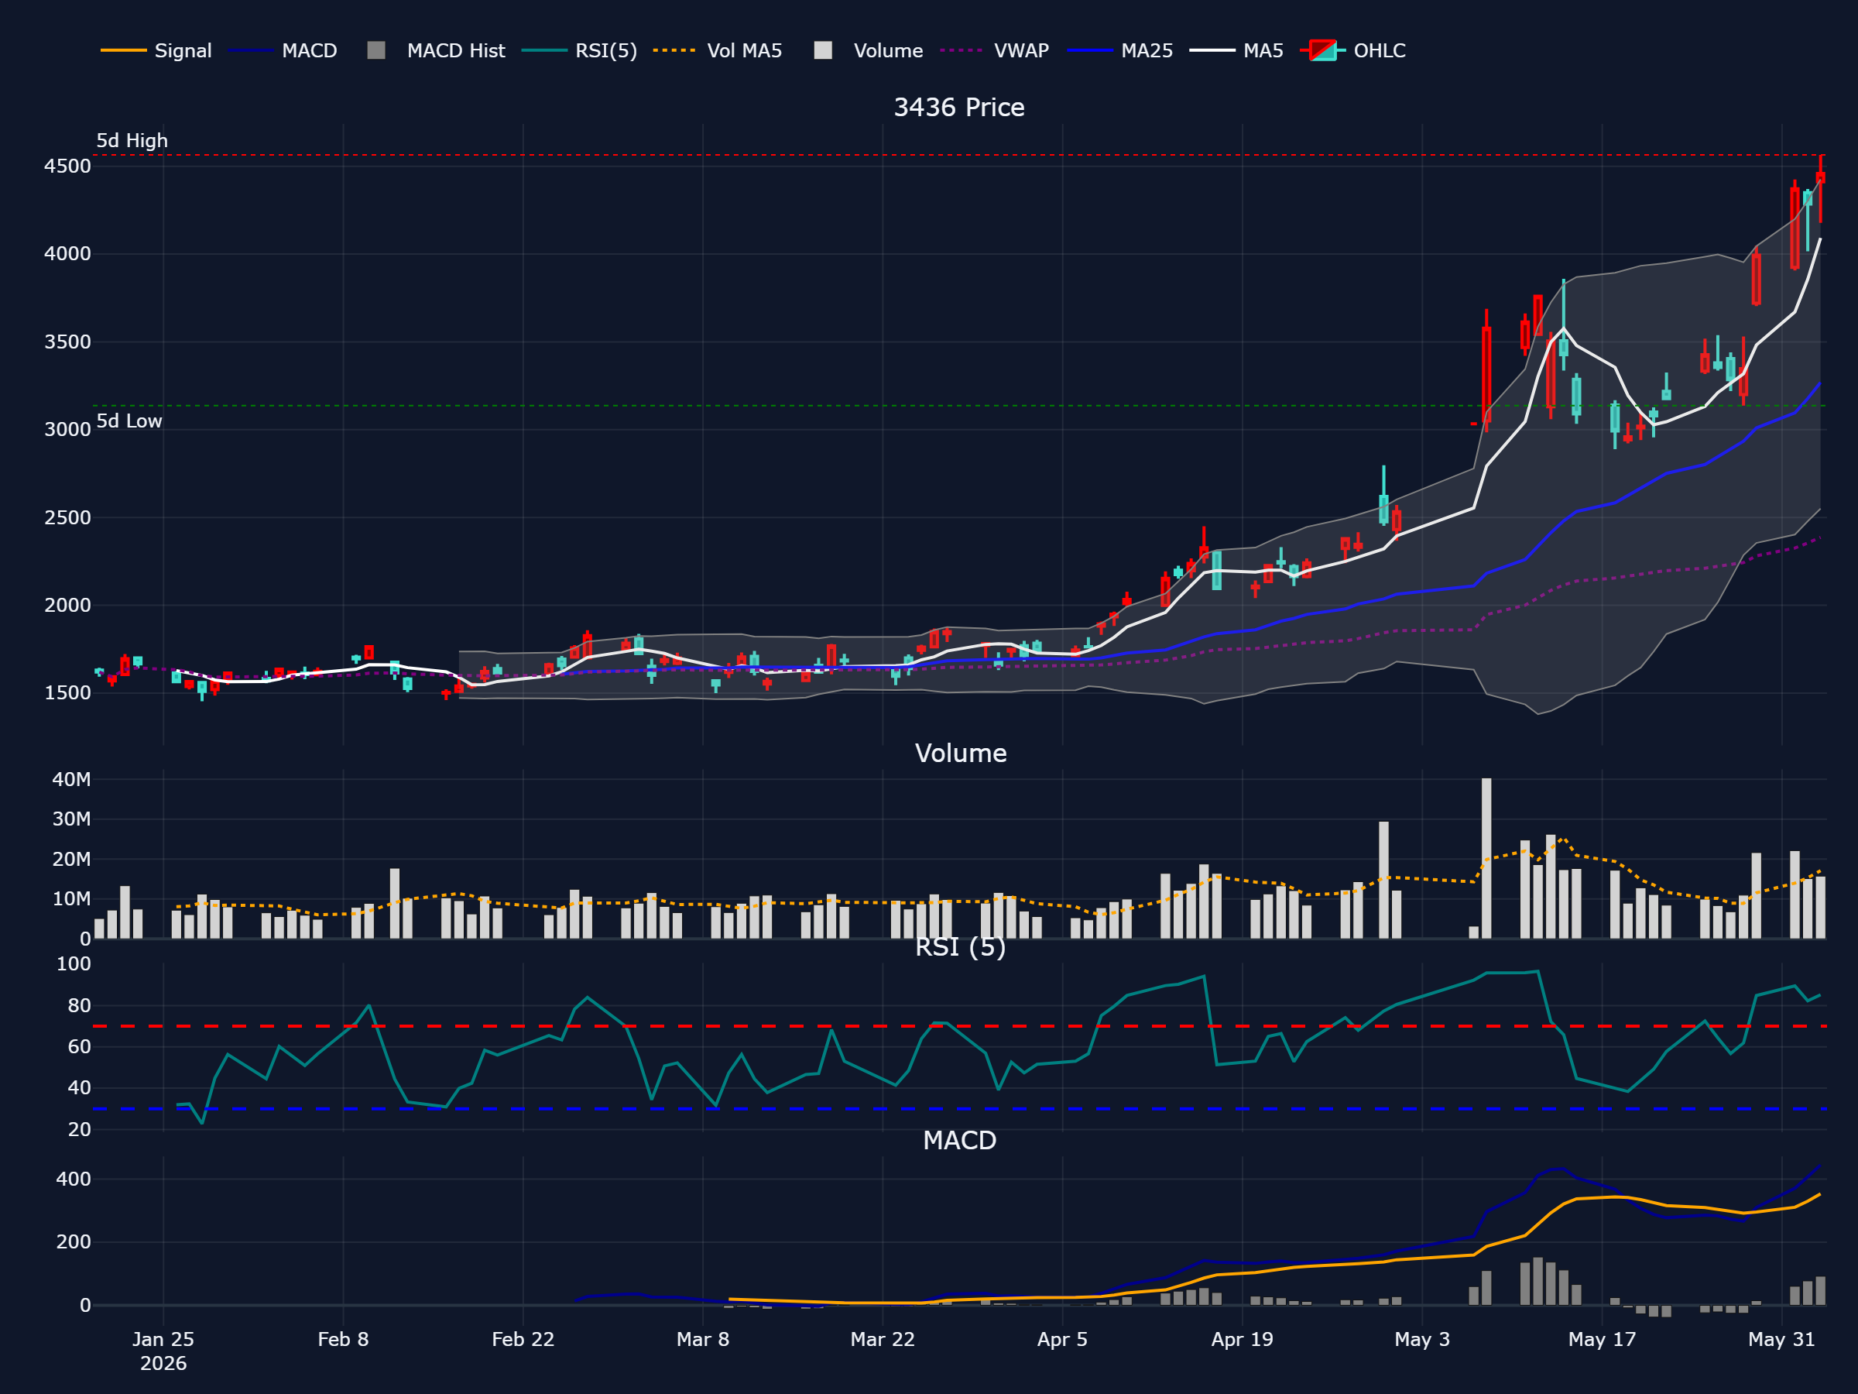Click the 'RSI (5)' subplot title

961,947
